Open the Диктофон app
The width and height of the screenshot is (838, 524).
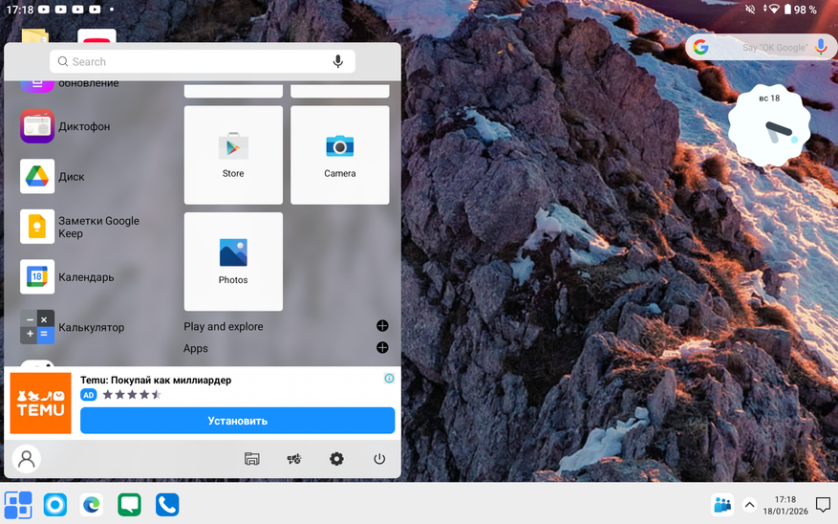click(65, 127)
